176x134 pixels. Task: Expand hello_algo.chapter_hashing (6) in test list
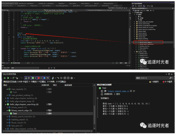tap(6, 98)
